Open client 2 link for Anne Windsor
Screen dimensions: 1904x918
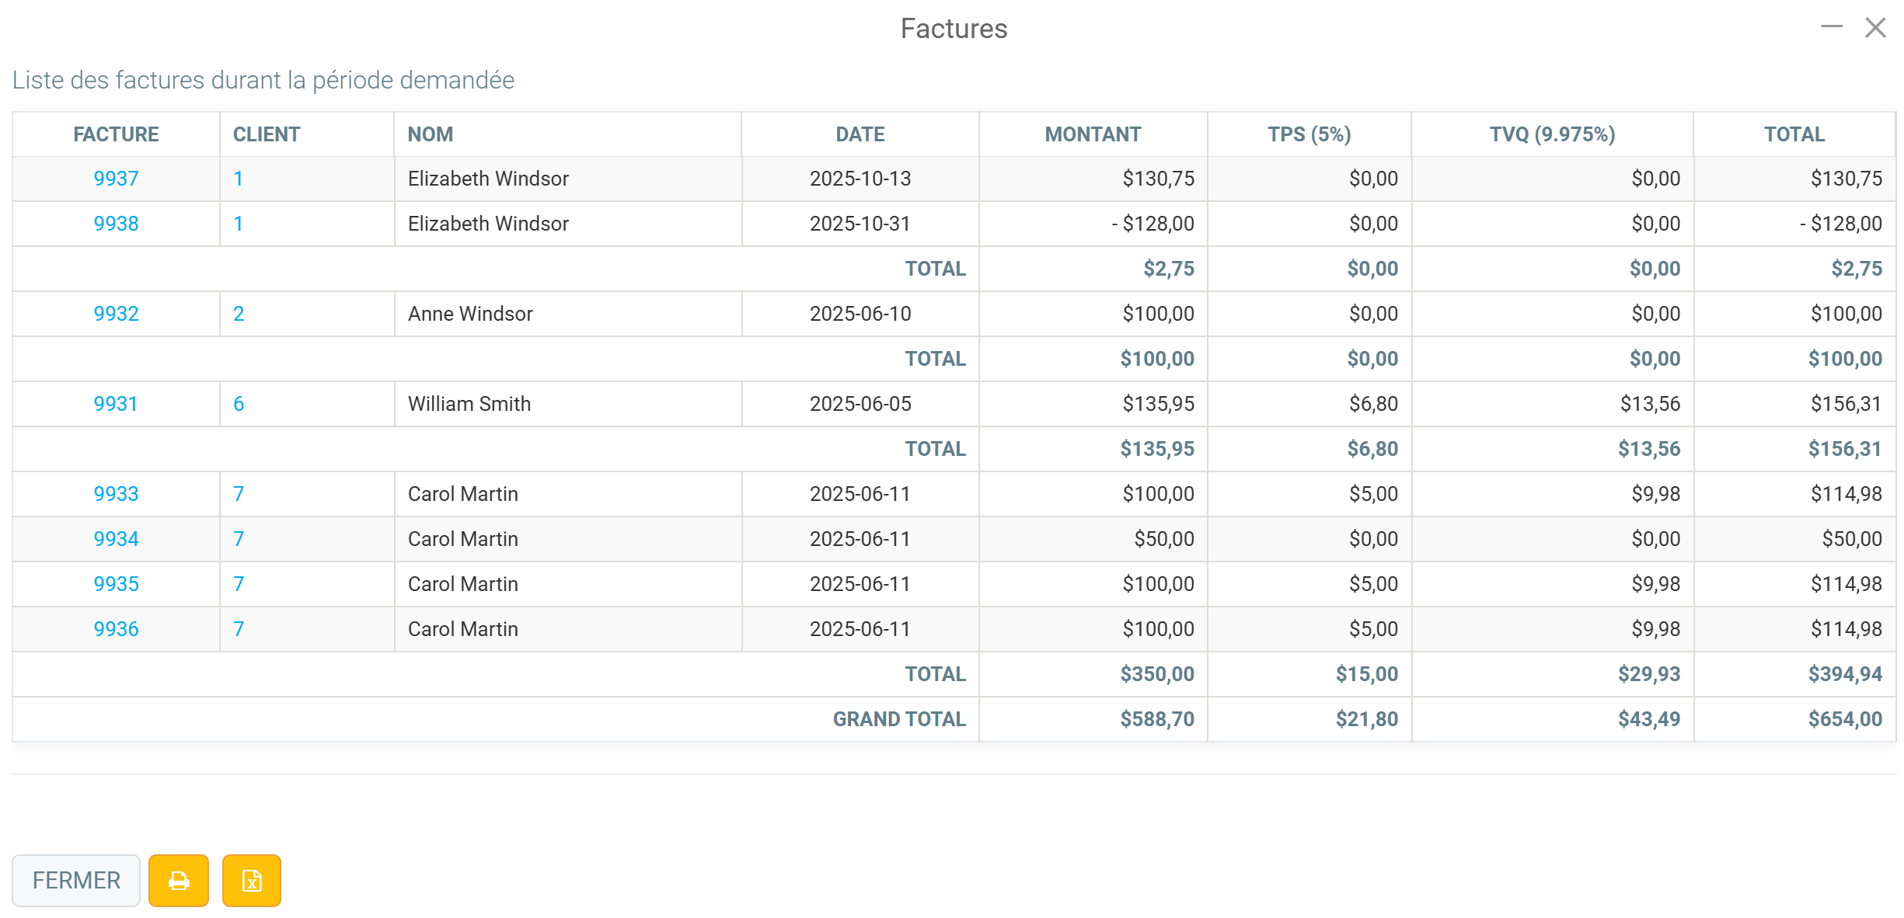[x=239, y=314]
